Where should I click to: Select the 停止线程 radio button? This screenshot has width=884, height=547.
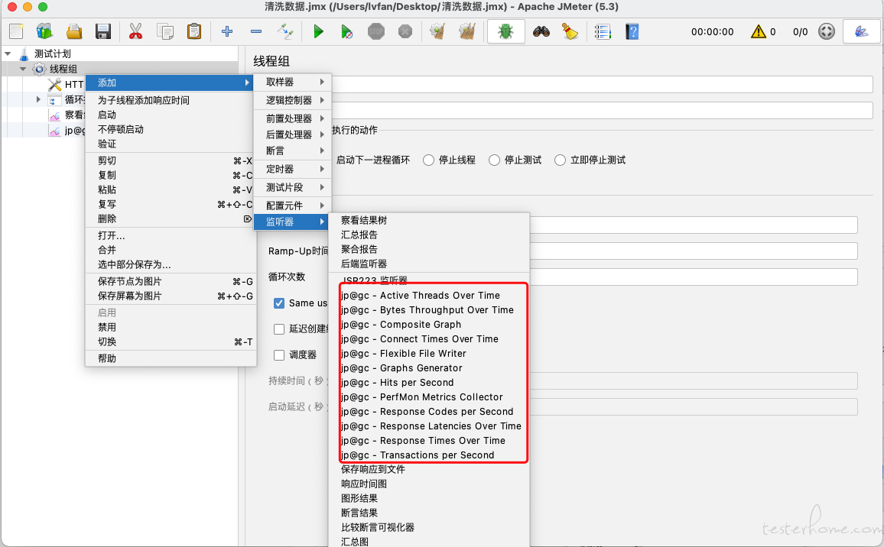coord(428,160)
